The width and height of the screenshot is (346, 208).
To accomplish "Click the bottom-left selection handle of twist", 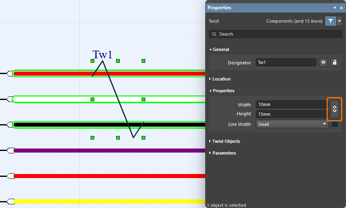I will (92, 138).
